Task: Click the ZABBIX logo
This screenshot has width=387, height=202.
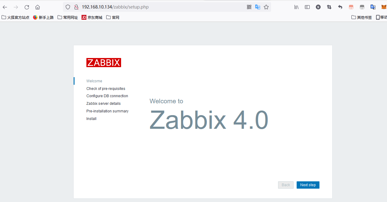Action: point(104,63)
